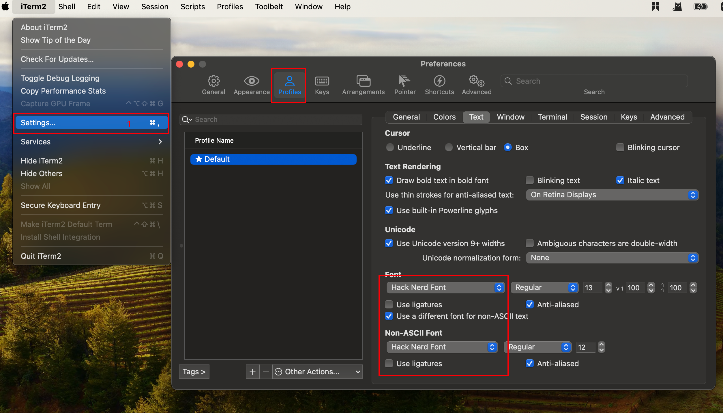Click the bookmark-shaped menu bar icon

[655, 6]
